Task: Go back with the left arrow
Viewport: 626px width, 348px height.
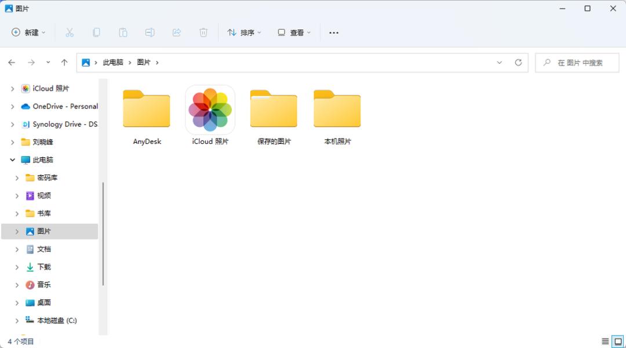Action: pos(12,62)
